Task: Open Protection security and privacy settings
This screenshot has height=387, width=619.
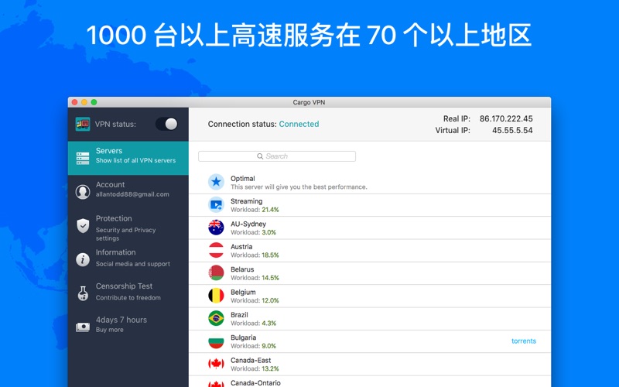Action: click(x=128, y=226)
